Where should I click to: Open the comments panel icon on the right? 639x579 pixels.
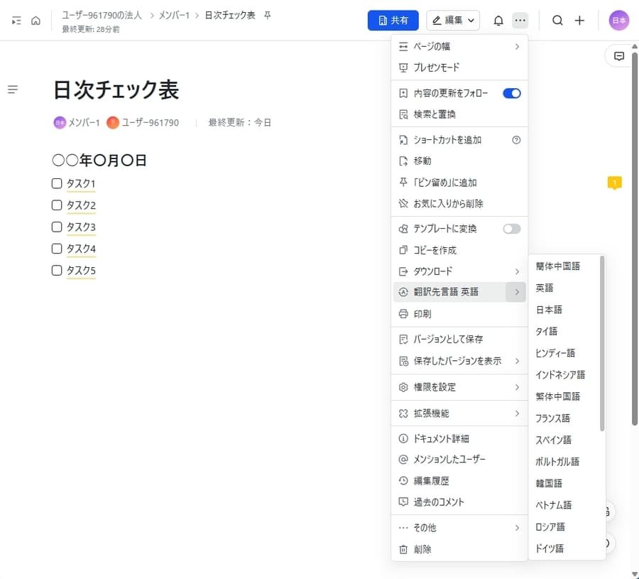pos(620,56)
